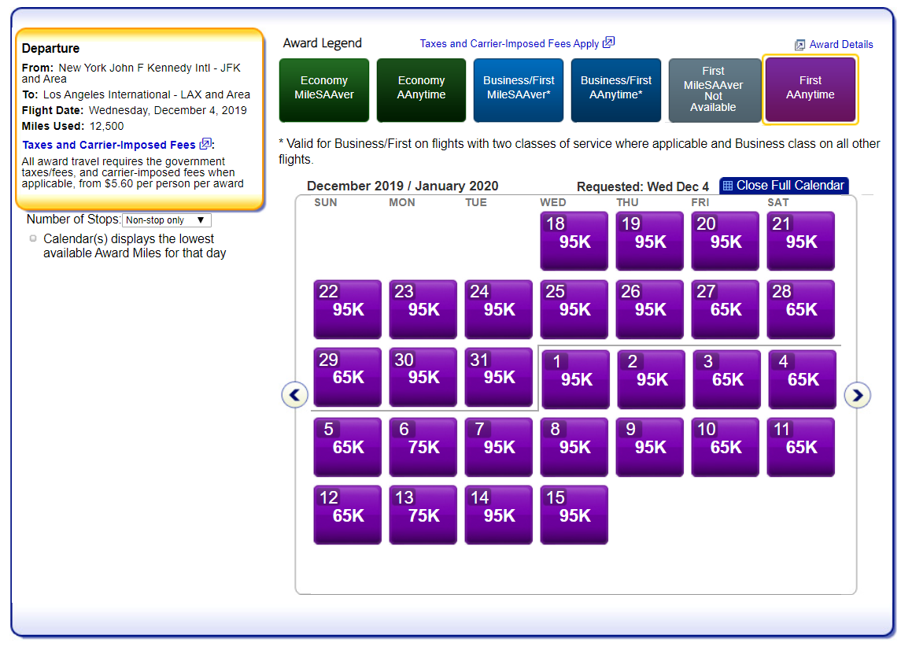Select December 27 for 65K miles
Image resolution: width=901 pixels, height=646 pixels.
[x=725, y=309]
